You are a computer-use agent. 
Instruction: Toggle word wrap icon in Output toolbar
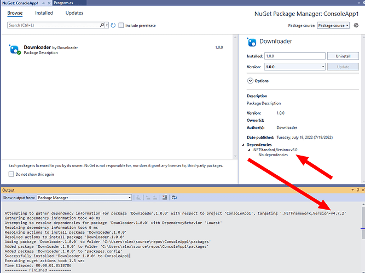(x=174, y=198)
